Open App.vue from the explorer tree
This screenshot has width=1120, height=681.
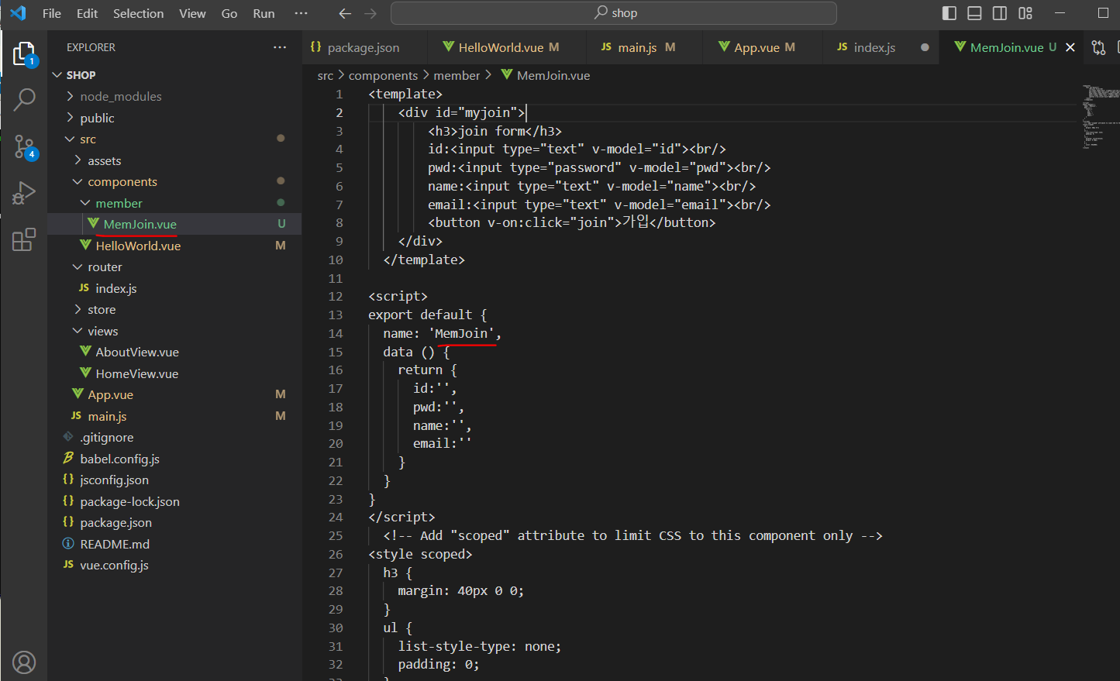pyautogui.click(x=175, y=394)
